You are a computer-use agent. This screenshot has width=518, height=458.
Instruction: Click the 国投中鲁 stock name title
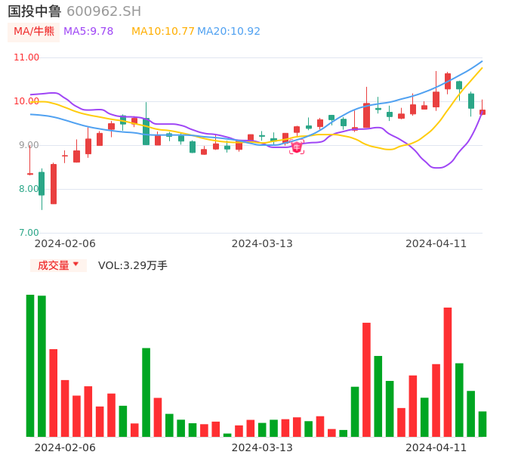34,11
